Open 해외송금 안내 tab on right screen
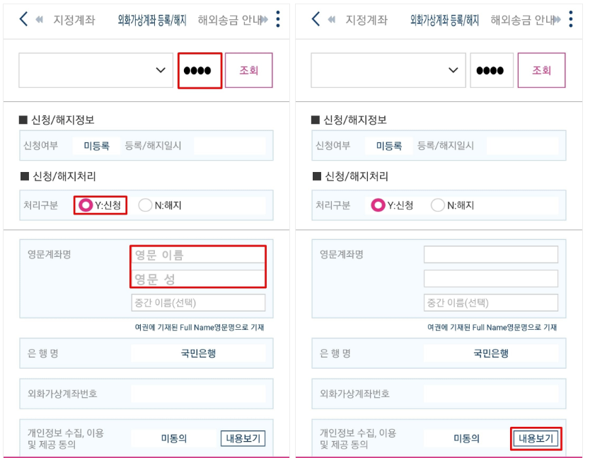The image size is (595, 458). (x=522, y=20)
